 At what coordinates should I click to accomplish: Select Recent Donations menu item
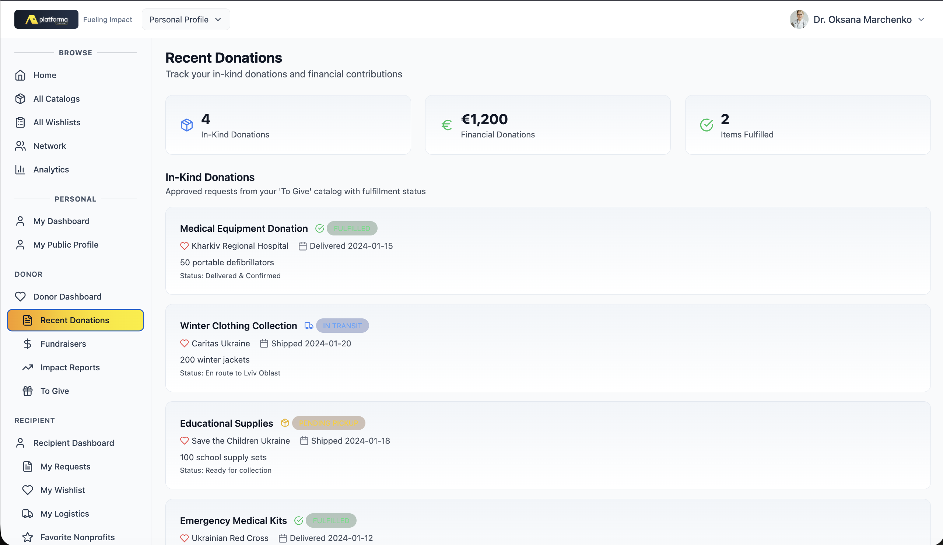point(75,321)
